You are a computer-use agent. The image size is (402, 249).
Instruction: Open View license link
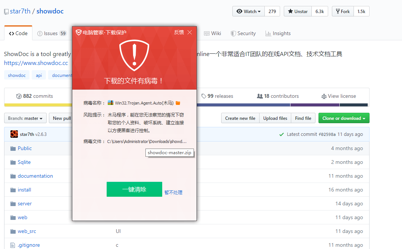pos(339,96)
